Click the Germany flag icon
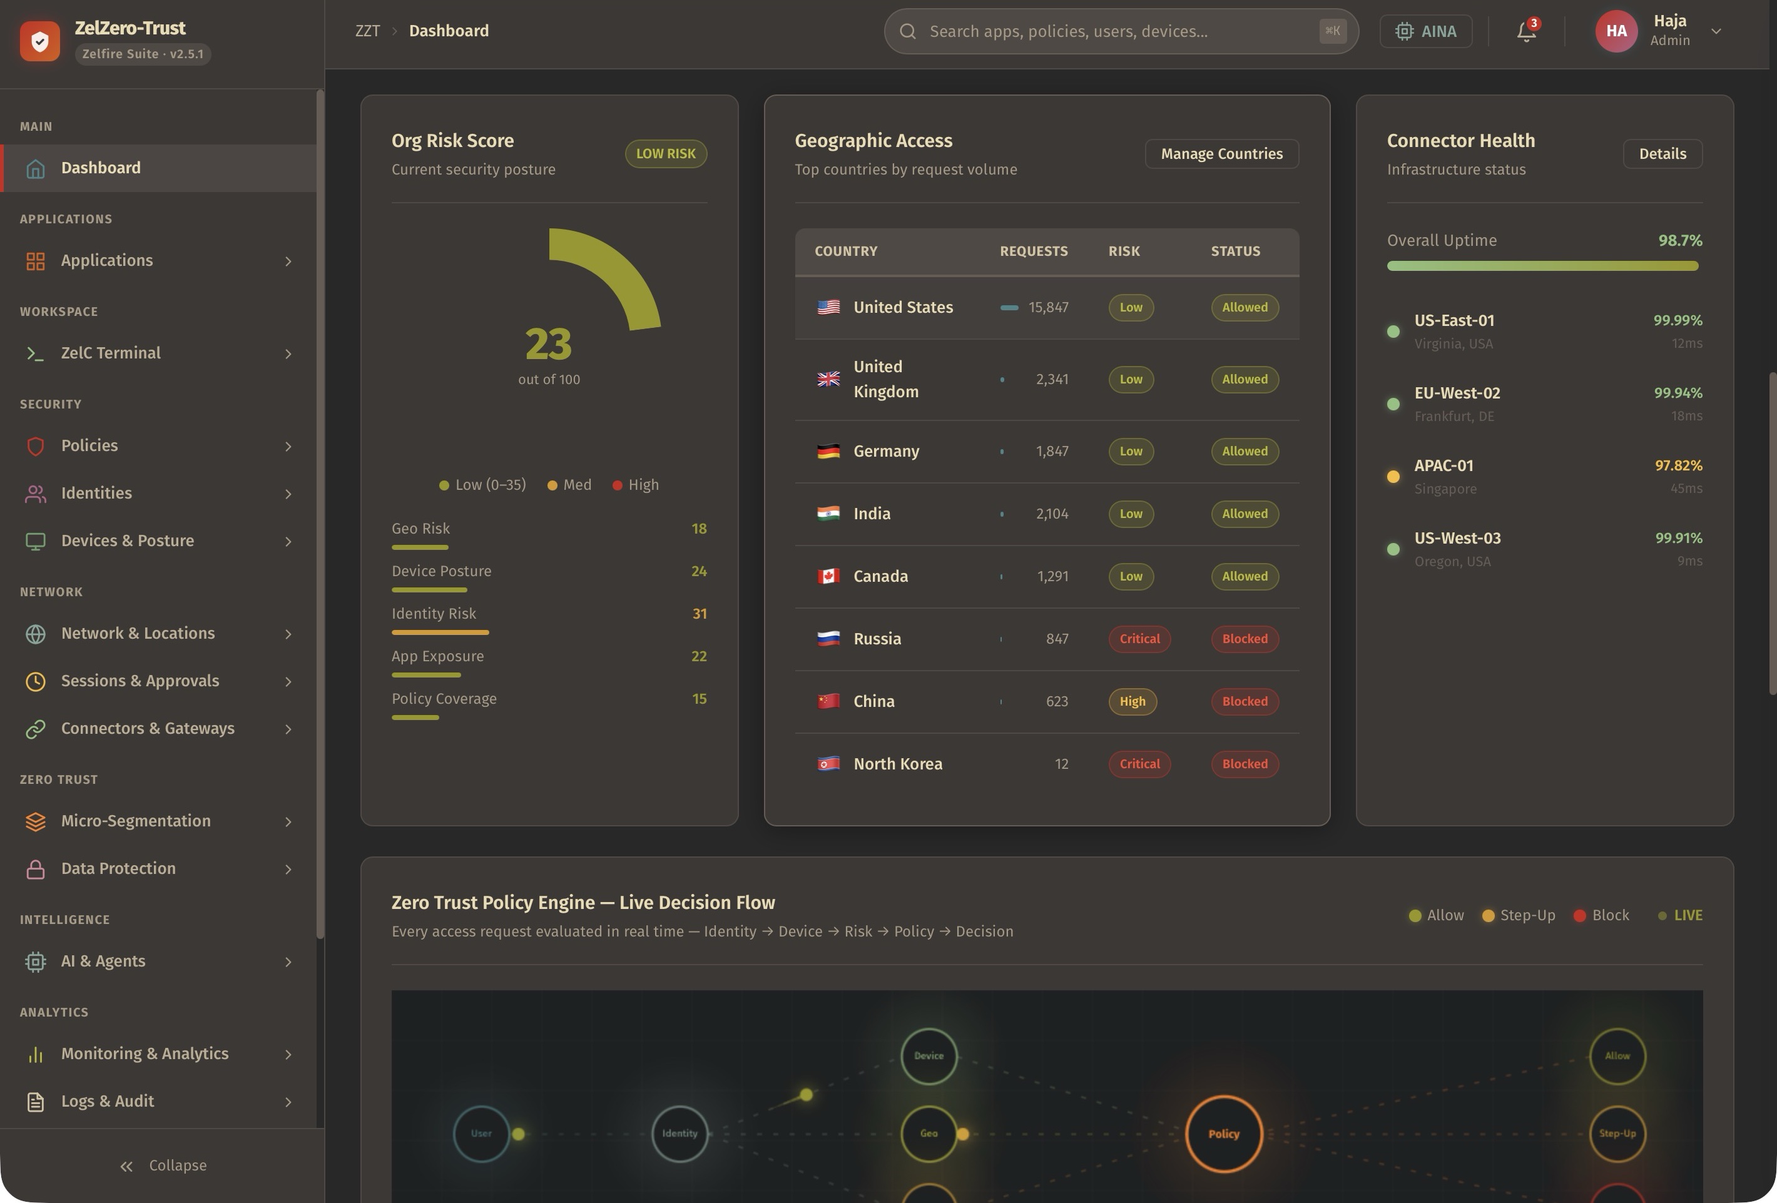 click(828, 451)
